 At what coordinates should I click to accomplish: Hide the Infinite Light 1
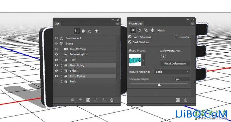pos(56,54)
